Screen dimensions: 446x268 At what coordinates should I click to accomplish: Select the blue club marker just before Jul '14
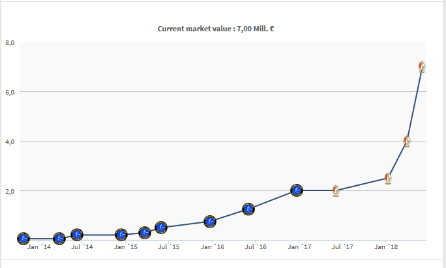pyautogui.click(x=59, y=239)
